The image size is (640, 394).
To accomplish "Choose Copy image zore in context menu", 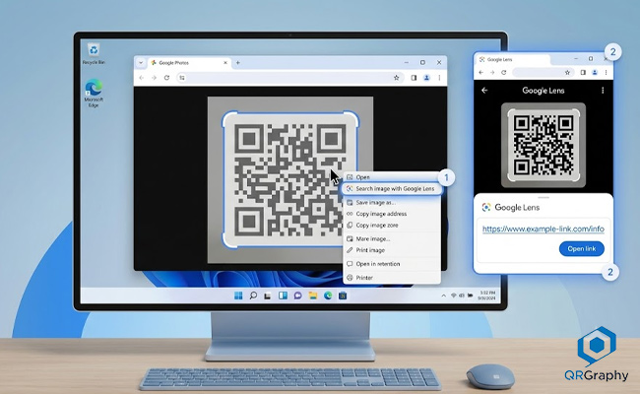I will click(392, 226).
